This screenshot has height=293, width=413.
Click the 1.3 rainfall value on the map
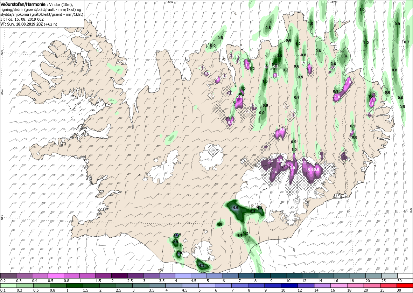pos(265,81)
